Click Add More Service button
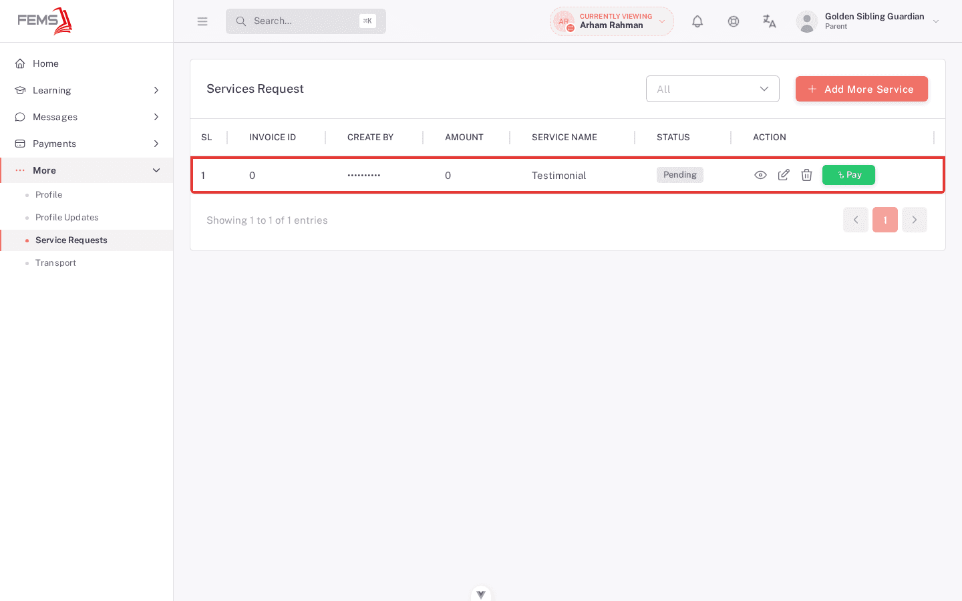 coord(862,89)
